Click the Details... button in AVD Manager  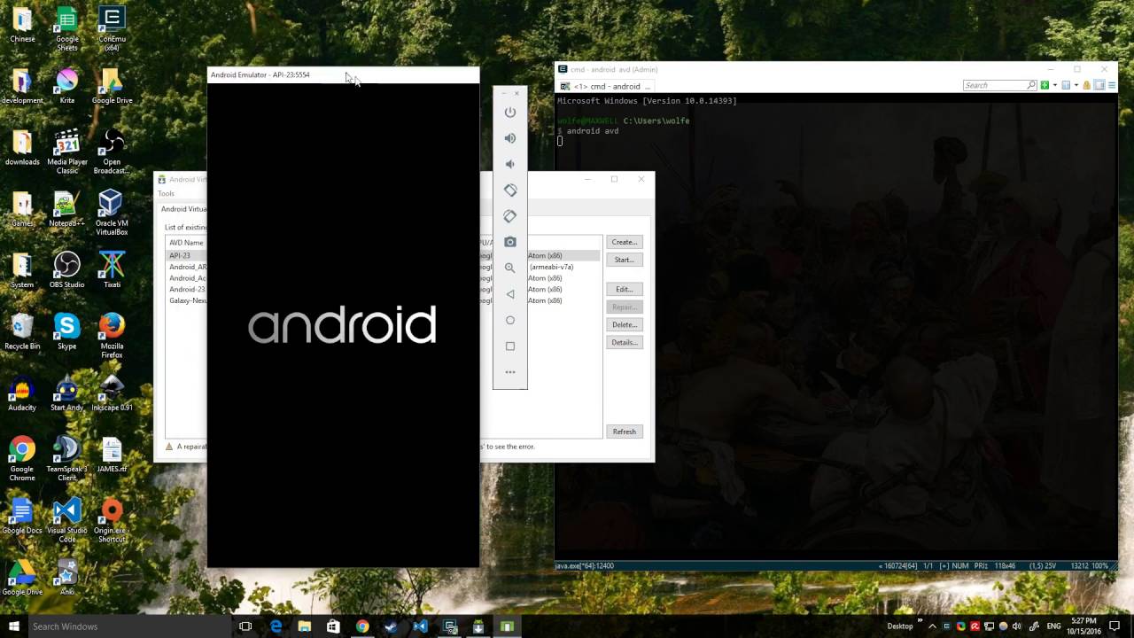[624, 342]
